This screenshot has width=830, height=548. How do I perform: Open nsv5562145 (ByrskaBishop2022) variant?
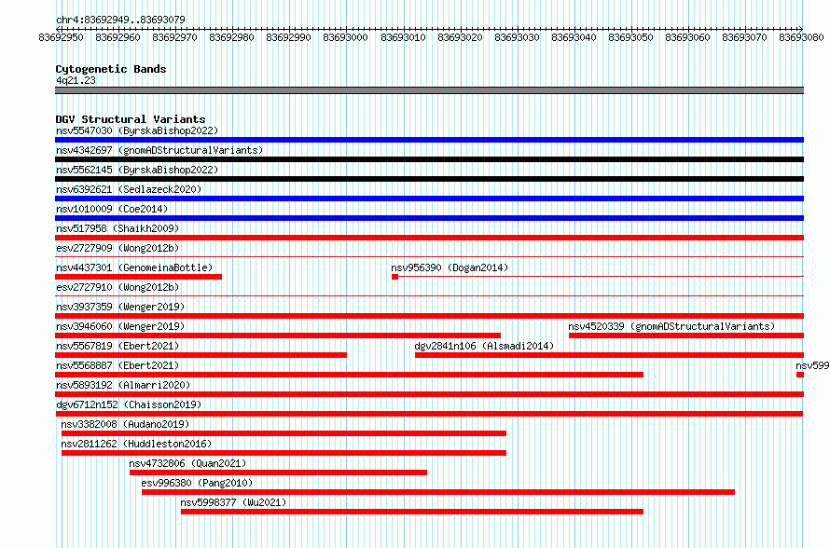pyautogui.click(x=137, y=170)
